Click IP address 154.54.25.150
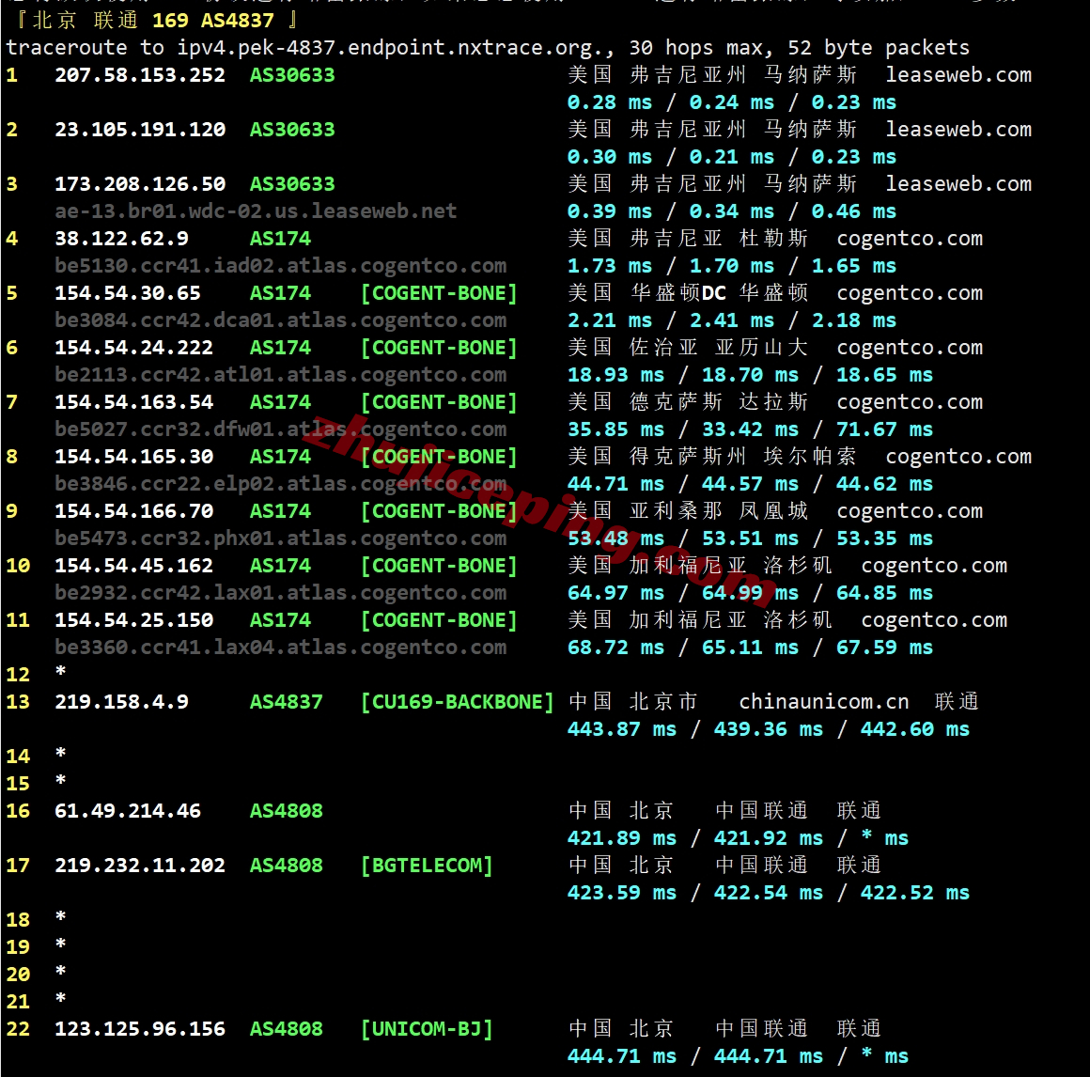 (133, 620)
